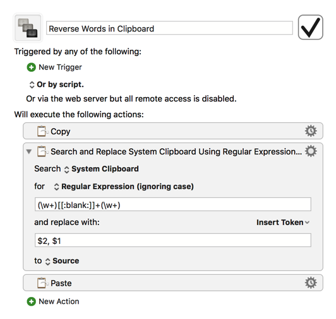Click the Paste action clipboard icon
The image size is (336, 319).
(x=42, y=283)
